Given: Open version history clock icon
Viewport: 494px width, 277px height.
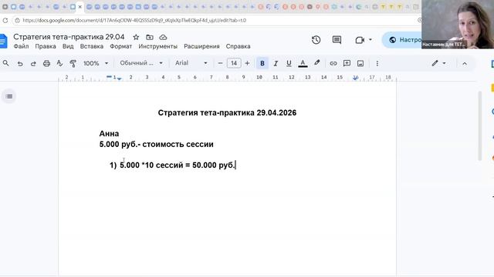Looking at the screenshot, I should pos(316,40).
